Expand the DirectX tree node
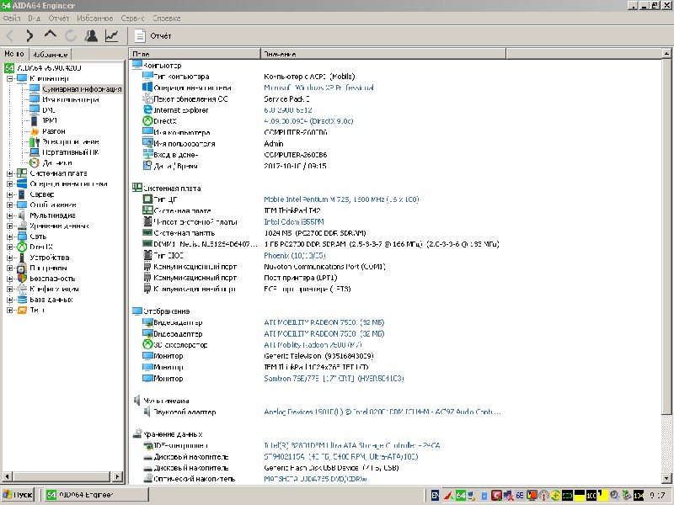The width and height of the screenshot is (674, 505). click(10, 247)
